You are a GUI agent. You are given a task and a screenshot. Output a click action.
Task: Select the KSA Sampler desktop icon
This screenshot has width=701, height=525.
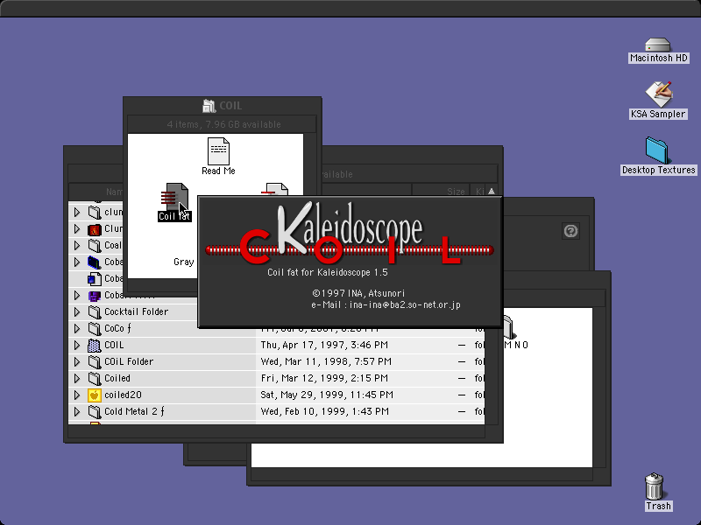click(658, 94)
